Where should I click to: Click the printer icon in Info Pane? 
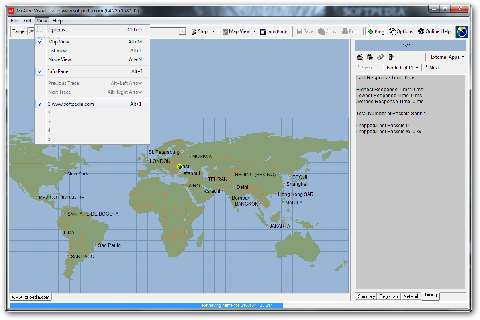pyautogui.click(x=360, y=57)
